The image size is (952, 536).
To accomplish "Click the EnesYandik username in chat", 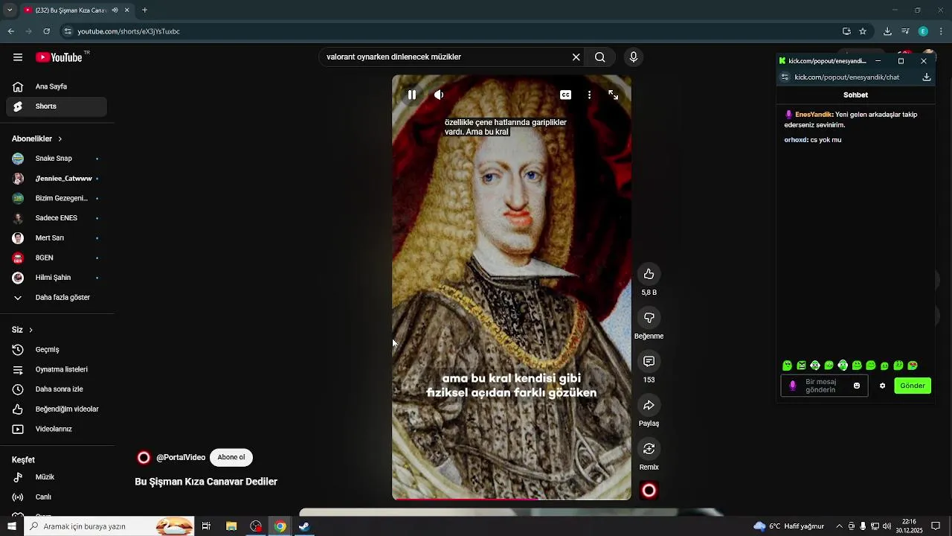I will 813,115.
